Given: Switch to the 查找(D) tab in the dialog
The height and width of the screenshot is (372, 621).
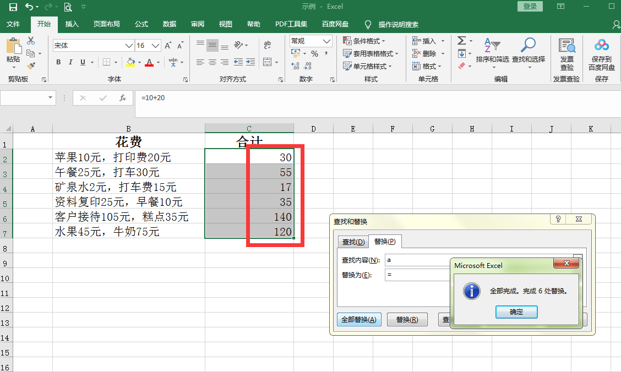Looking at the screenshot, I should click(353, 242).
